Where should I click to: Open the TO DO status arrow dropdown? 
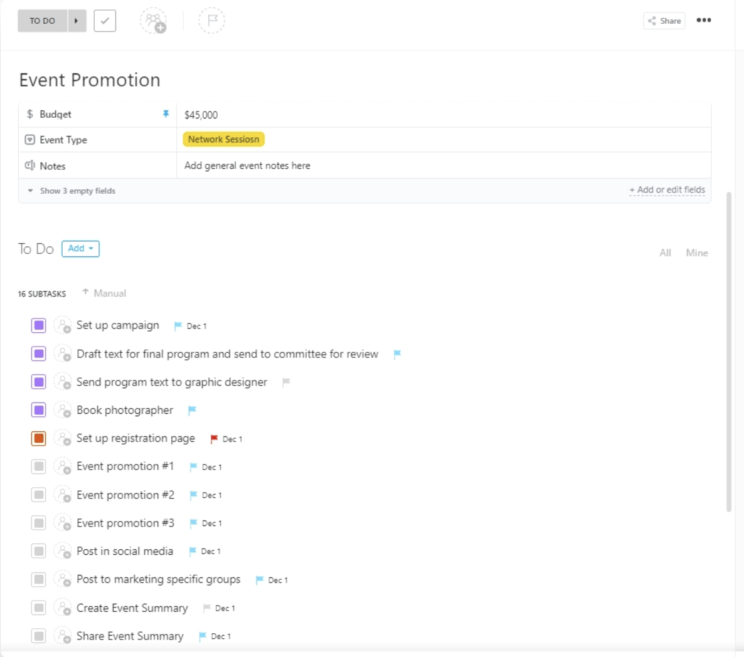tap(77, 21)
